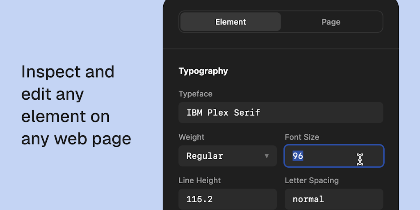Click the "edit any" headline line

pos(52,94)
